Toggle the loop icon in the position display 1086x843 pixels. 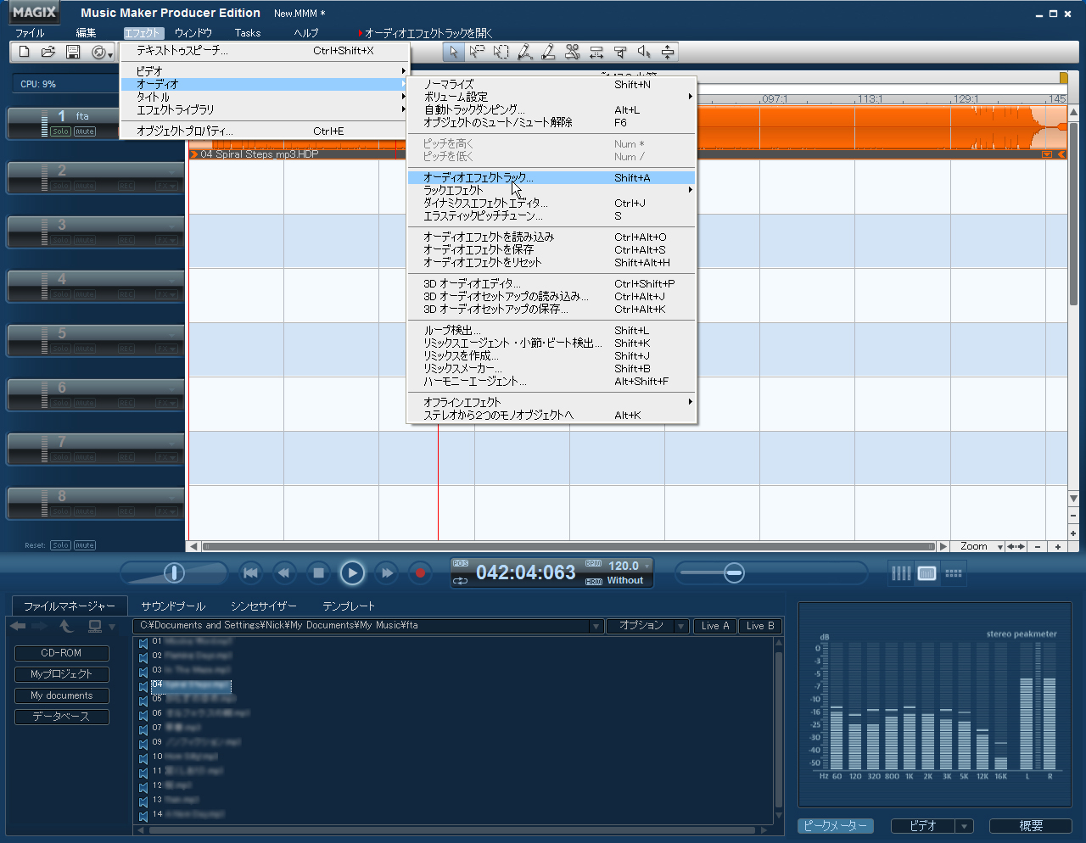(x=461, y=581)
